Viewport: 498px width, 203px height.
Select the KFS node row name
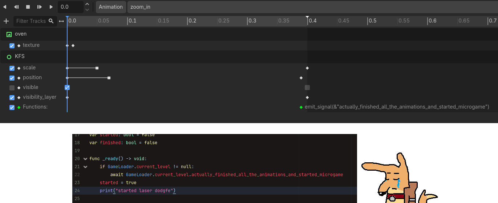(x=20, y=57)
